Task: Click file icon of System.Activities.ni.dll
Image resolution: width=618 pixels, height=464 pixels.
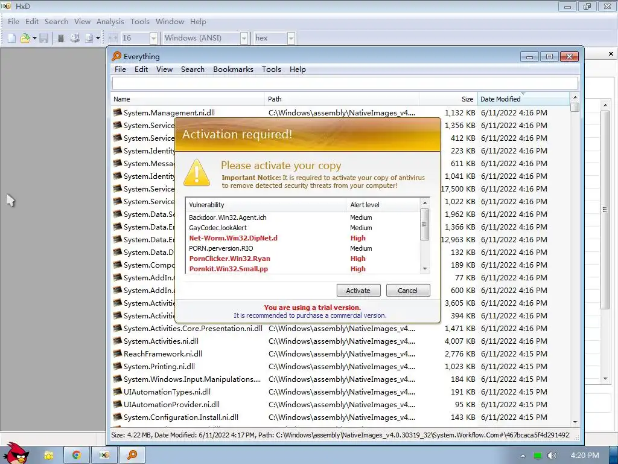Action: click(x=118, y=341)
